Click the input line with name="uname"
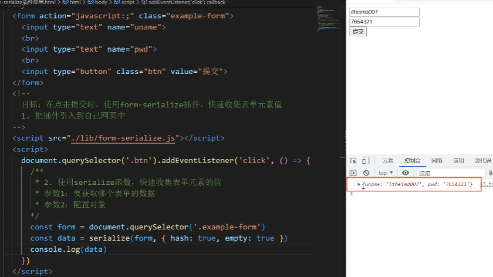This screenshot has width=493, height=277. click(x=93, y=28)
